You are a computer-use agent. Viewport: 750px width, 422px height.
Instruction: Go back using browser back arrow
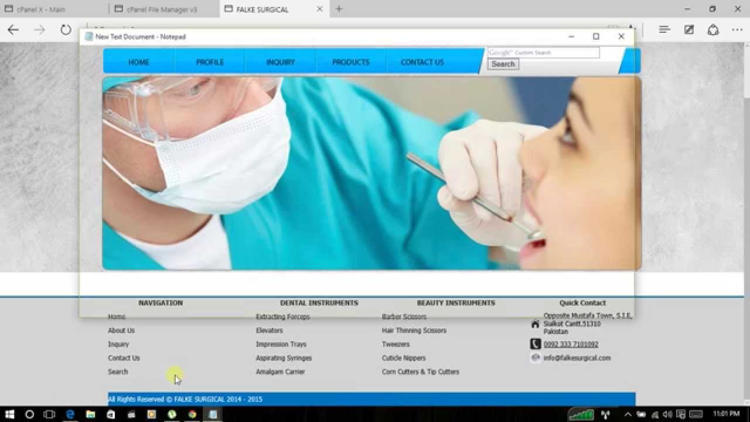(13, 30)
